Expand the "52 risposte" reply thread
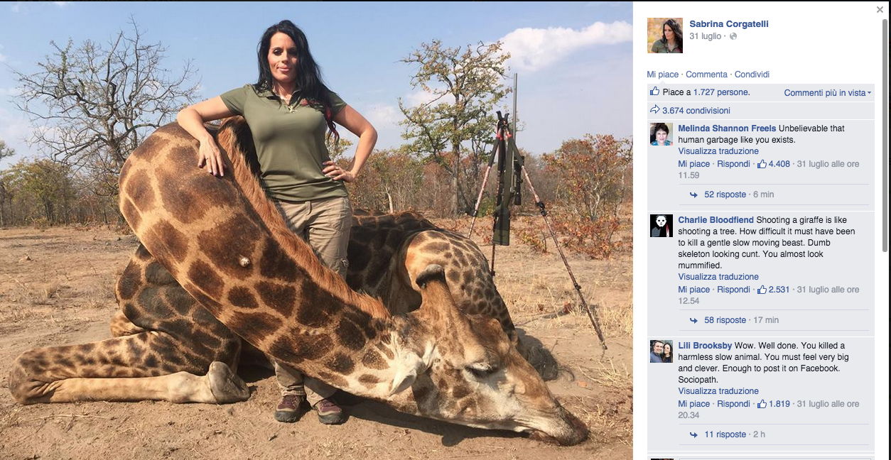Viewport: 891px width, 460px height. 726,194
